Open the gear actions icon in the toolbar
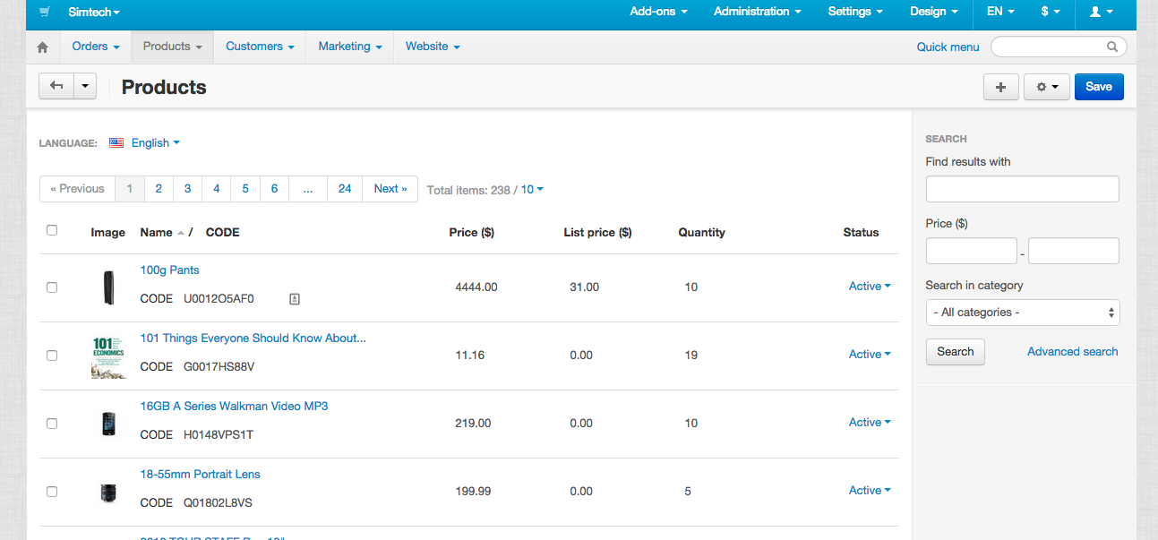Screen dimensions: 1158x540 [1045, 86]
